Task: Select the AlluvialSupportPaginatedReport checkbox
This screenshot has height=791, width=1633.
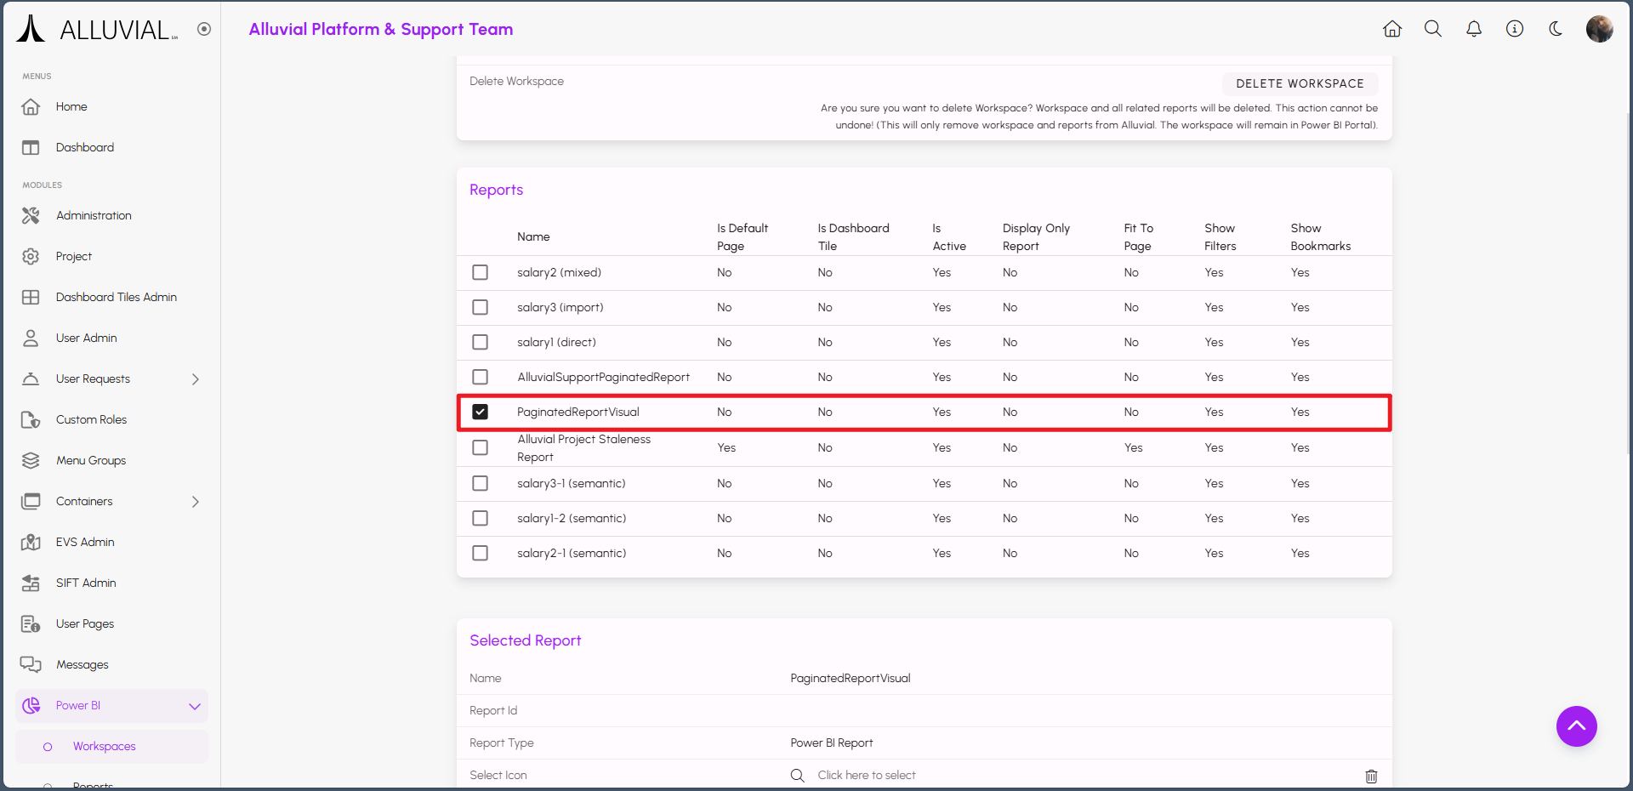Action: tap(481, 377)
